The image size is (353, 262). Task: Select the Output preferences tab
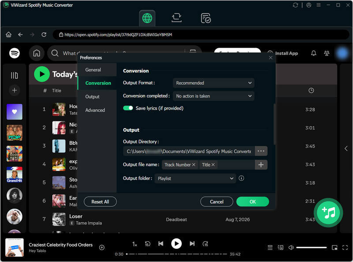click(97, 96)
